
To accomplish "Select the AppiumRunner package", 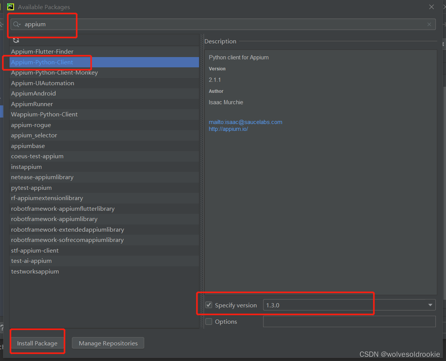I will point(104,104).
